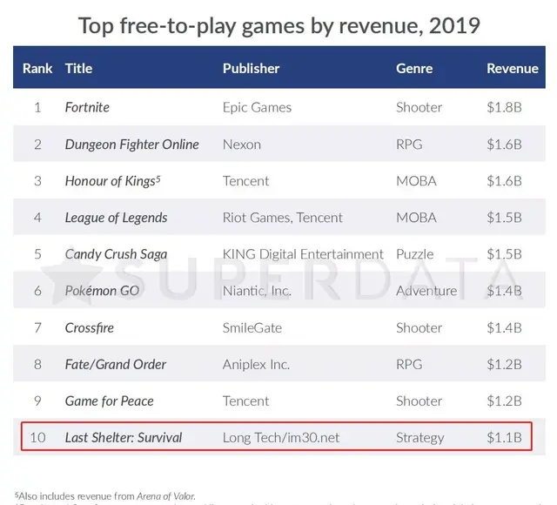Screen dimensions: 557x505
Task: Click the chart title heading
Action: [x=278, y=25]
